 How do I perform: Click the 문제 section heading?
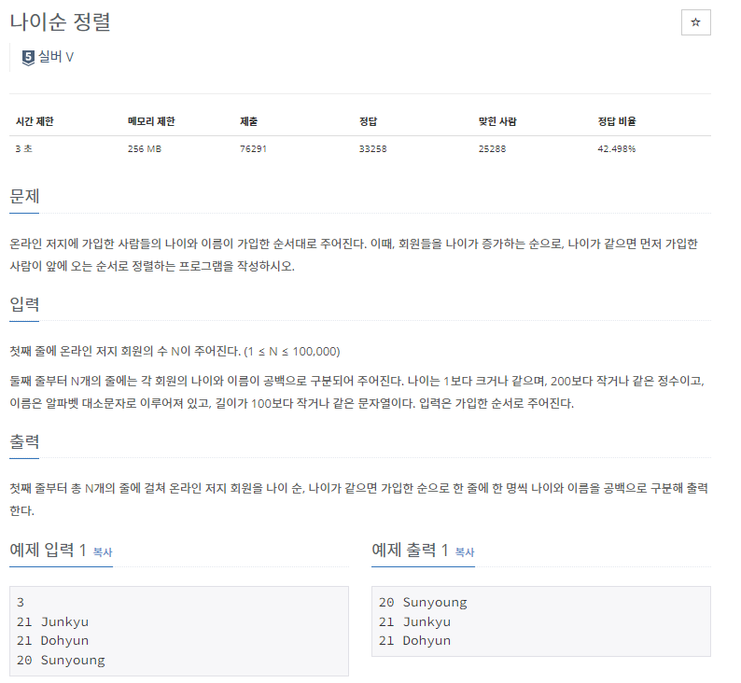(24, 196)
